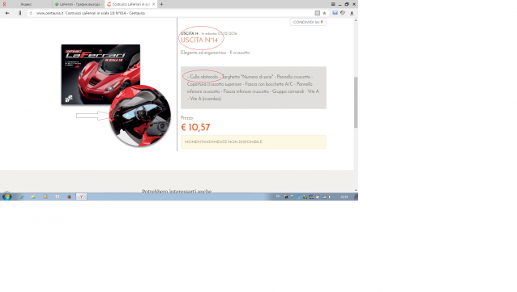517x292 pixels.
Task: Open Firefox from the taskbar
Action: click(x=69, y=197)
